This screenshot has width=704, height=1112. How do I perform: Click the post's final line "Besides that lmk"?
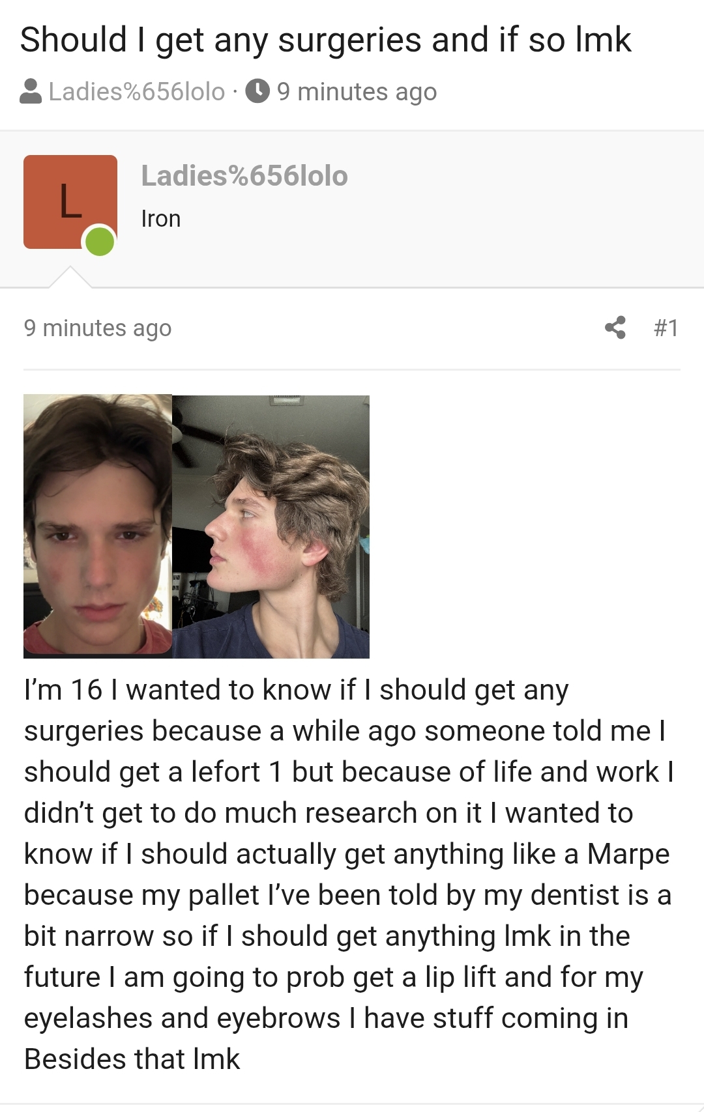tap(132, 1059)
